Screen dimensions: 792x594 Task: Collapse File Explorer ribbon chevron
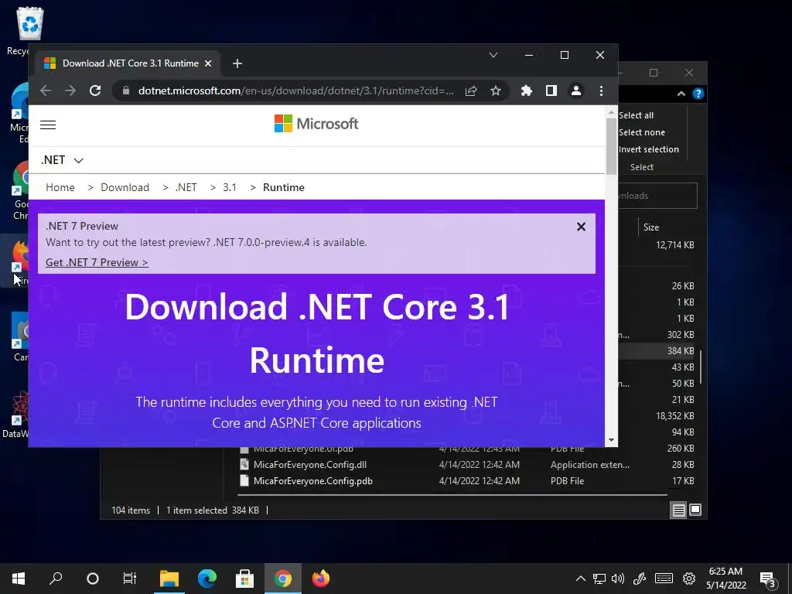(681, 94)
